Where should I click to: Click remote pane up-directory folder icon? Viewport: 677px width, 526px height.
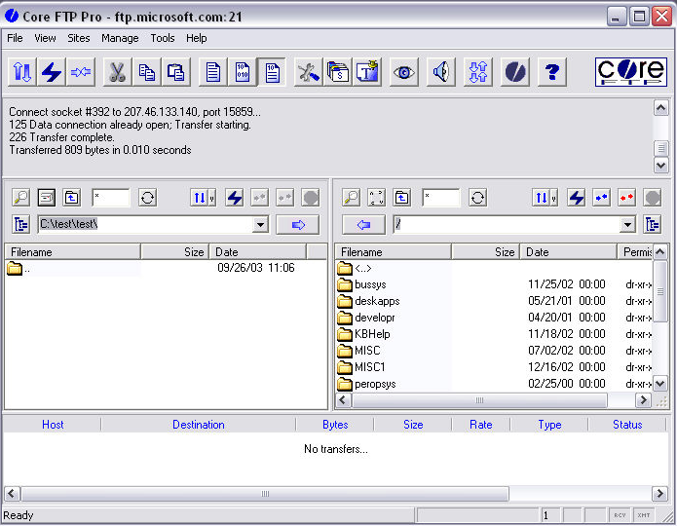coord(402,198)
